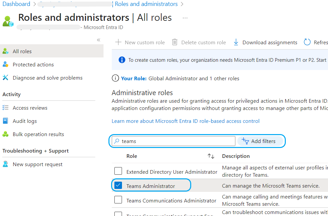The width and height of the screenshot is (328, 216).
Task: Open Audit logs via its icon
Action: click(x=6, y=121)
